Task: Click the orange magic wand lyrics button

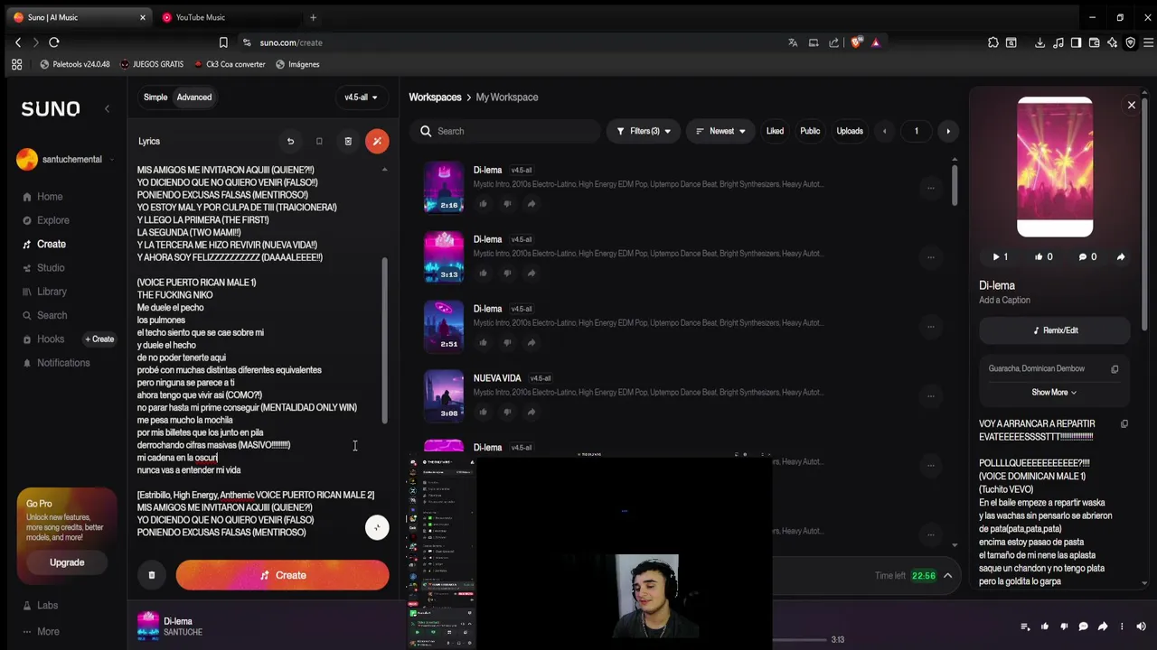Action: pyautogui.click(x=377, y=141)
